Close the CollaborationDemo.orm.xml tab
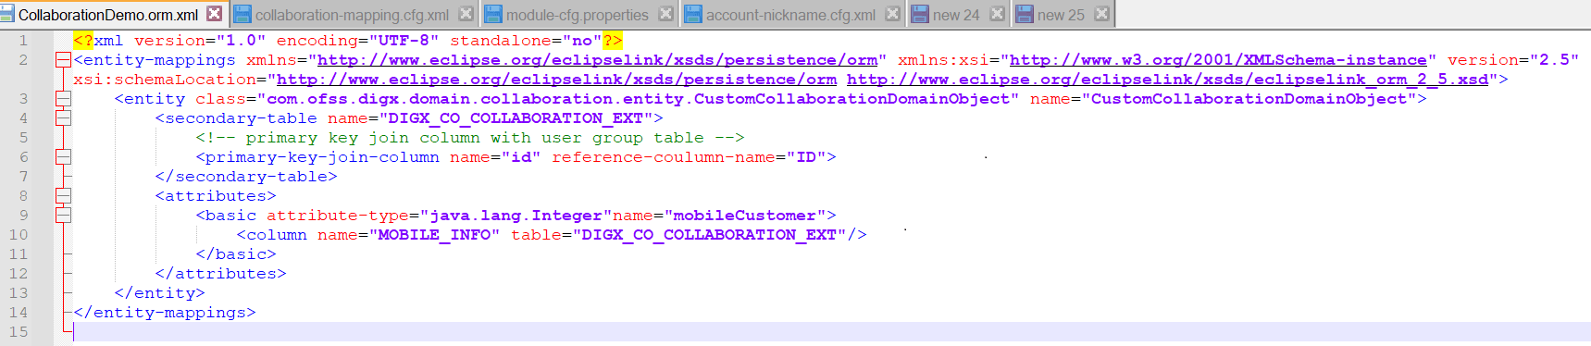 (215, 14)
